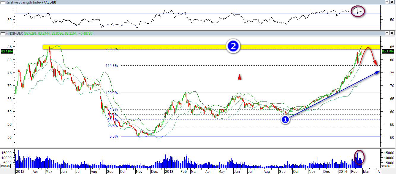Viewport: 396px width, 174px height.
Task: Click the 2013 label on time axis
Action: pyautogui.click(x=169, y=171)
